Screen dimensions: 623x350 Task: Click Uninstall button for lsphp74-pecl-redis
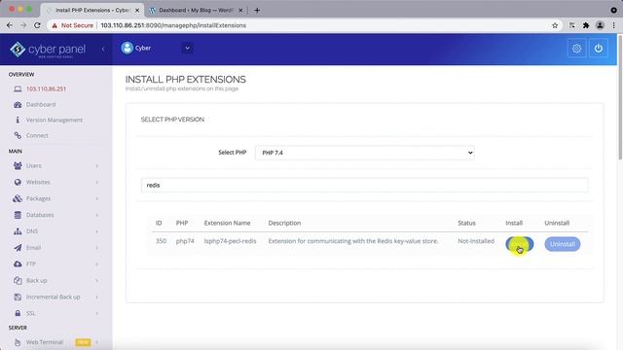[563, 244]
